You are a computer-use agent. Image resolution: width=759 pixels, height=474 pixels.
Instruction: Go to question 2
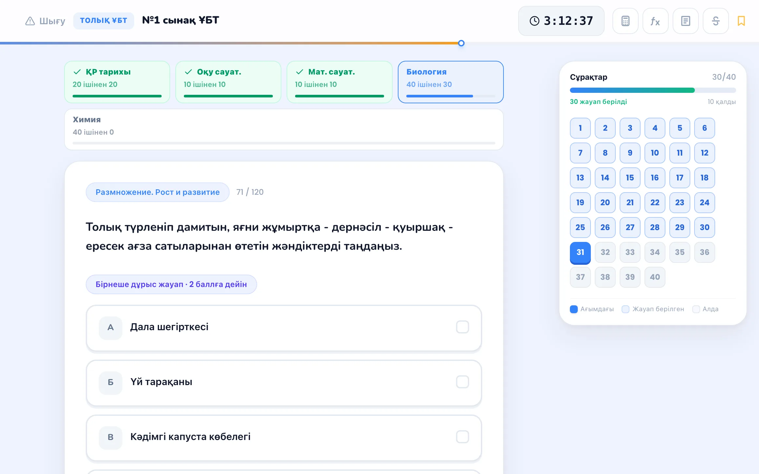pyautogui.click(x=605, y=128)
